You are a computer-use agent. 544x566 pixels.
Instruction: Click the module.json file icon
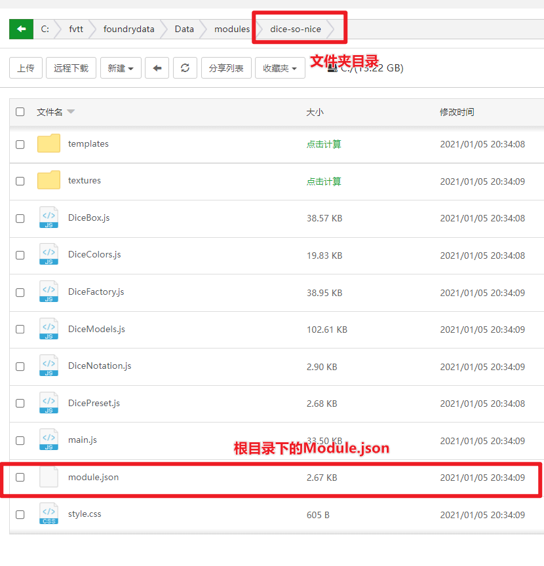(x=49, y=478)
